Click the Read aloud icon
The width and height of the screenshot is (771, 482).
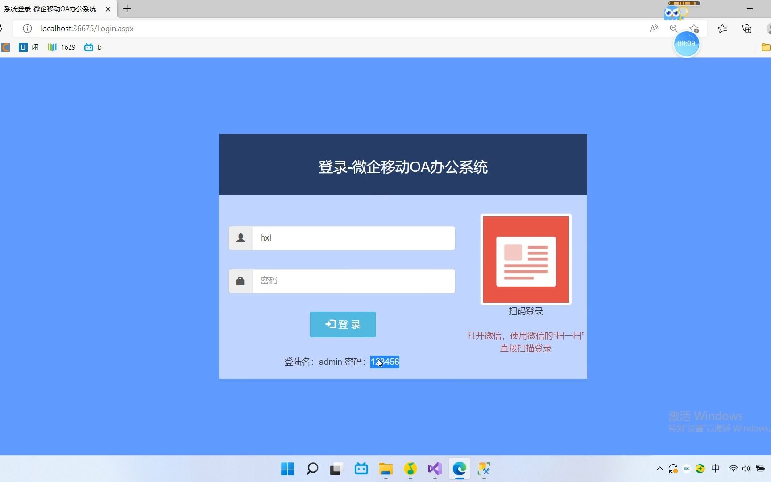point(654,29)
